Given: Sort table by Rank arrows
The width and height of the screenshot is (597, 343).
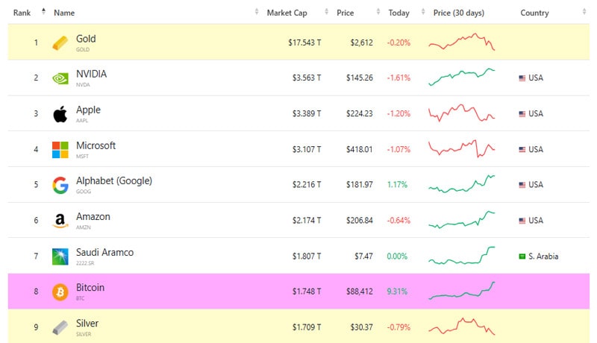Looking at the screenshot, I should [x=43, y=11].
